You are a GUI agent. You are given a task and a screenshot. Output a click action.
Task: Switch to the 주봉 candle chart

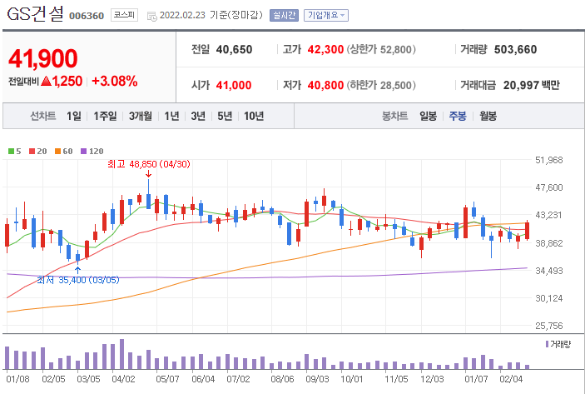(x=458, y=116)
